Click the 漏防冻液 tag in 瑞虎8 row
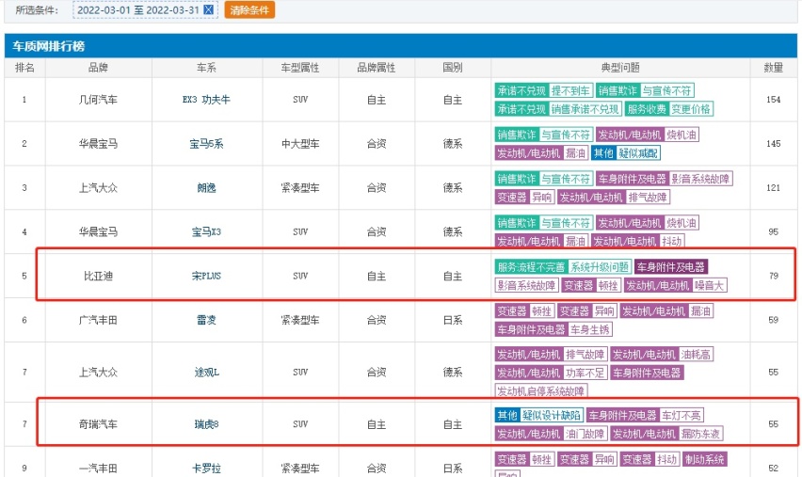The width and height of the screenshot is (802, 477). pyautogui.click(x=700, y=433)
